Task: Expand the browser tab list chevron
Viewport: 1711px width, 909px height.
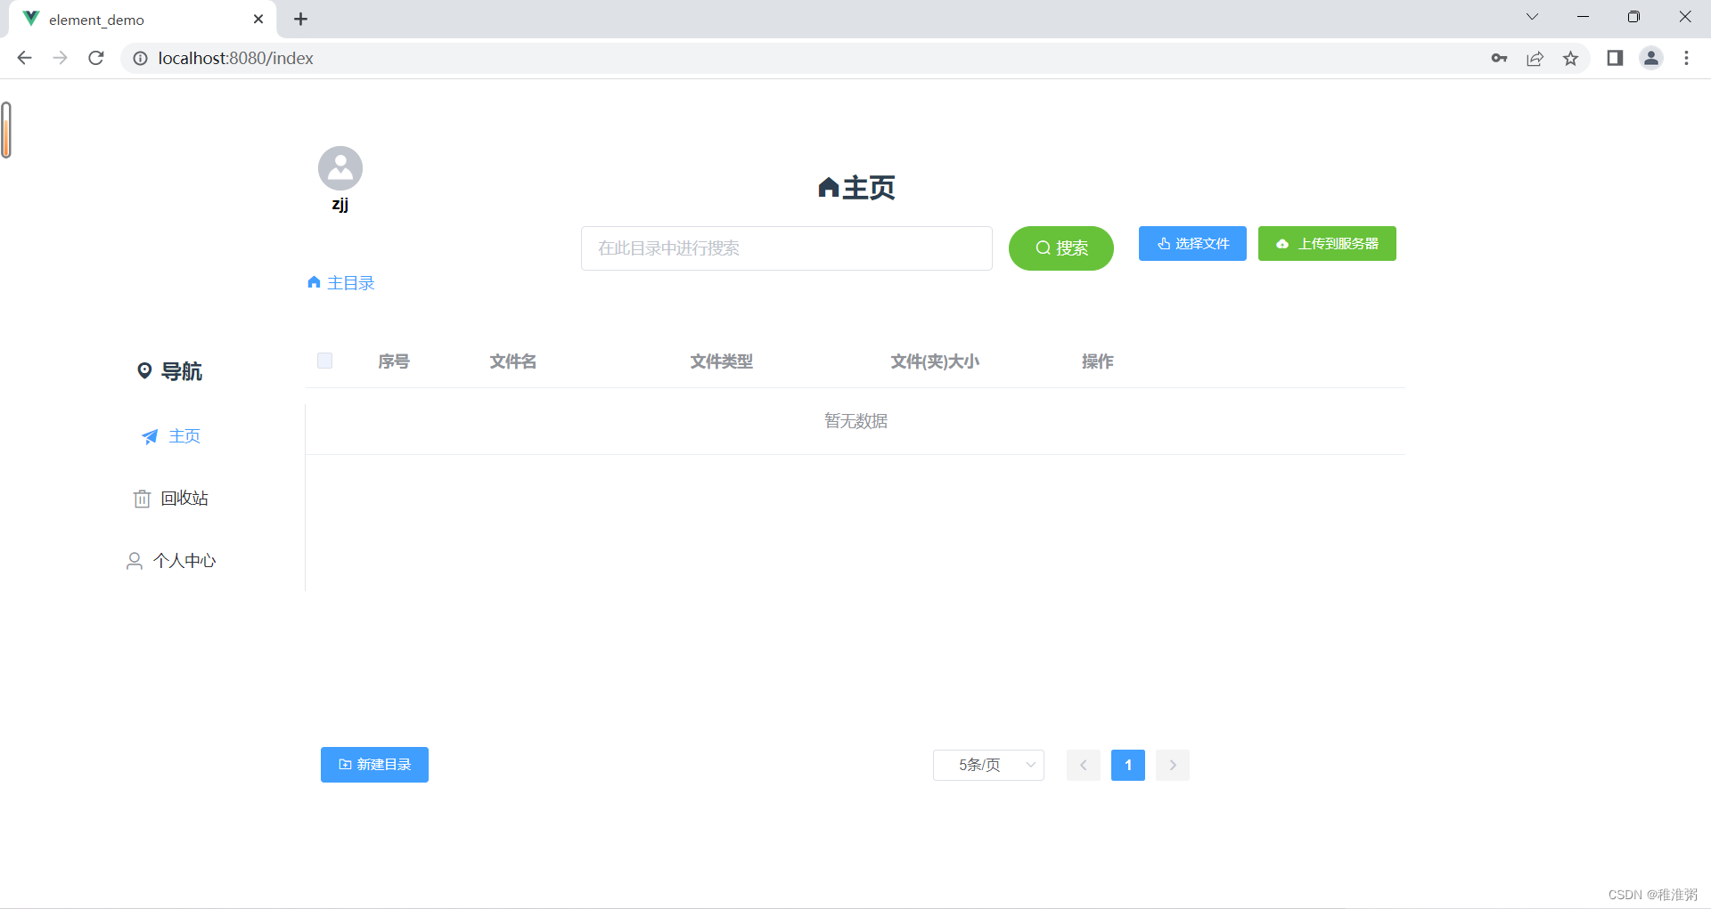Action: (1532, 16)
